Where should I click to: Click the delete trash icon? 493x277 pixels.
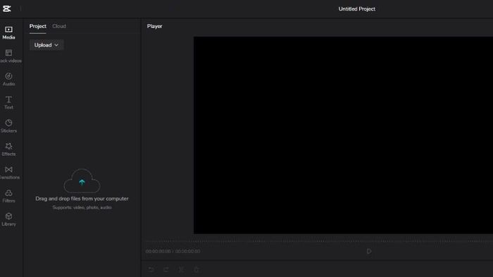pyautogui.click(x=196, y=269)
